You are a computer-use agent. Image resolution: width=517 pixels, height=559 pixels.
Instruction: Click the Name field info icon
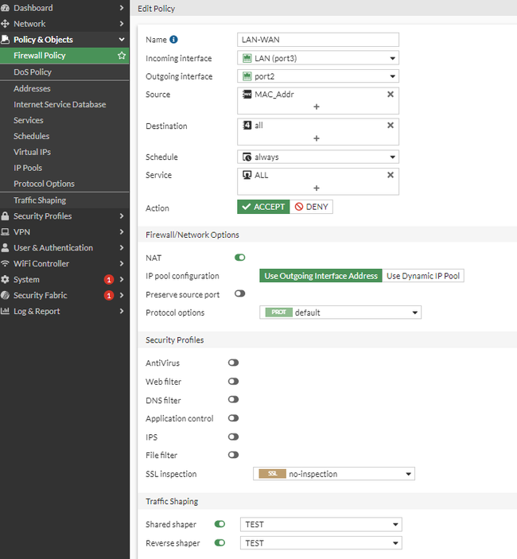pyautogui.click(x=174, y=39)
